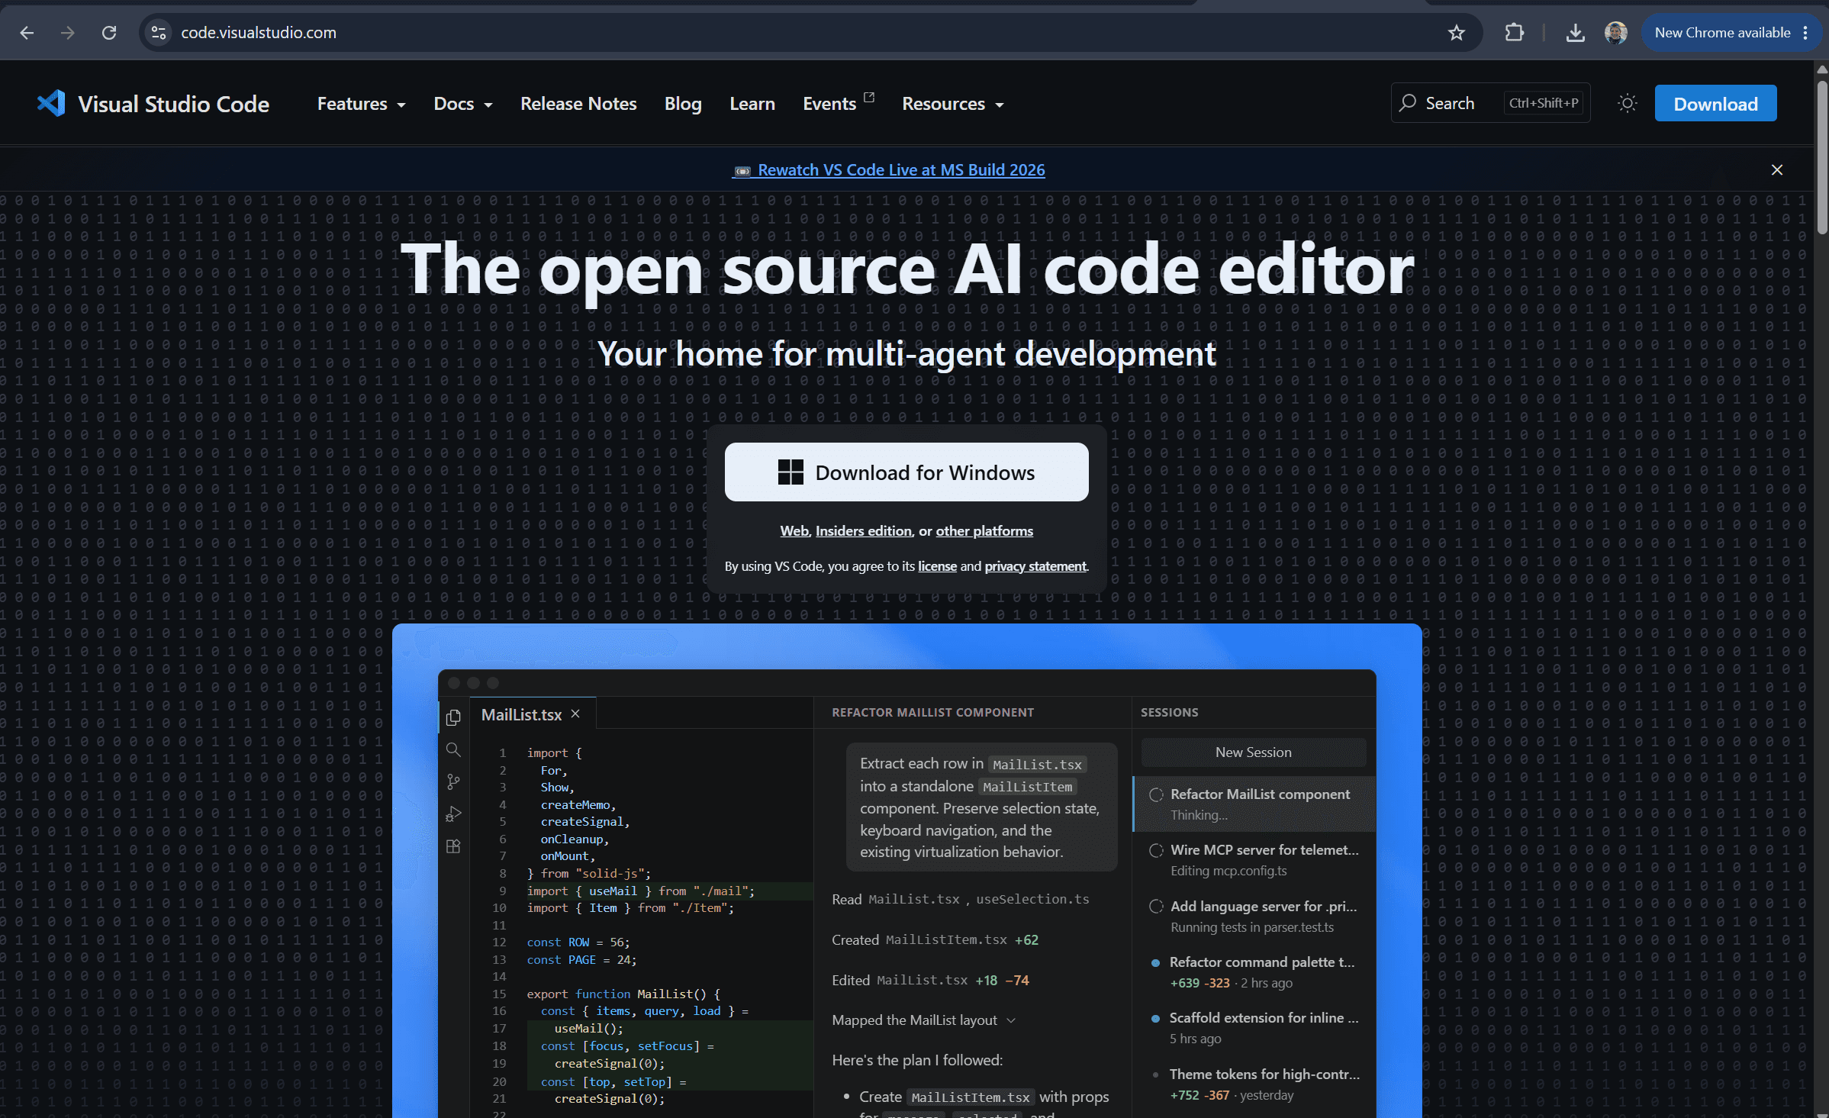Close the MS Build announcement banner

tap(1777, 169)
